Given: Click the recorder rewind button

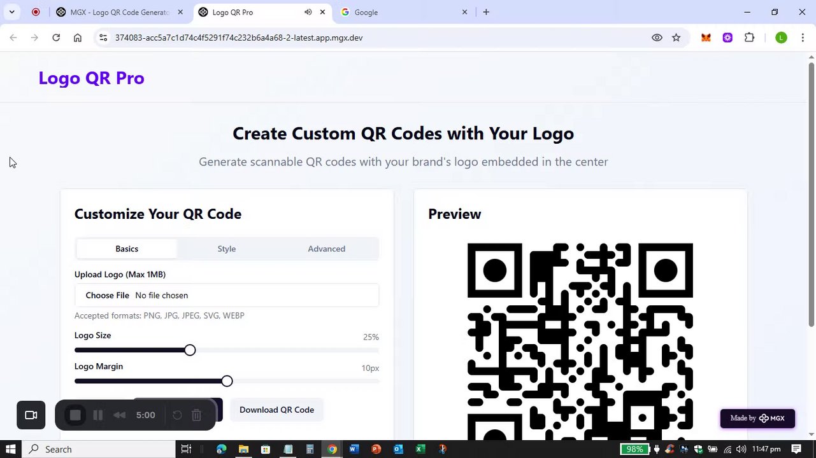Looking at the screenshot, I should (x=119, y=415).
